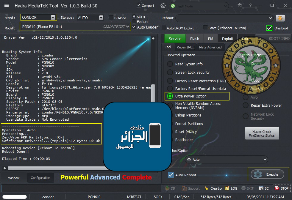The width and height of the screenshot is (292, 200).
Task: Click the home icon in title bar
Action: (x=240, y=6)
